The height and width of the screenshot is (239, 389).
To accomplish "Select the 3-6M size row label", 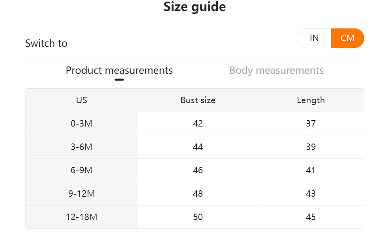I will (x=82, y=147).
